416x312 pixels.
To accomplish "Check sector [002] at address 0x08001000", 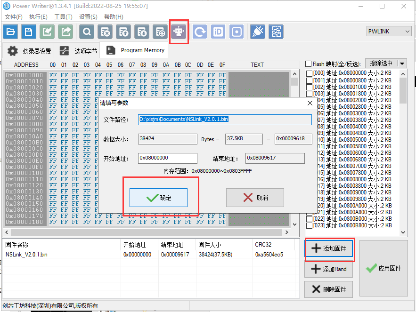I will (309, 87).
